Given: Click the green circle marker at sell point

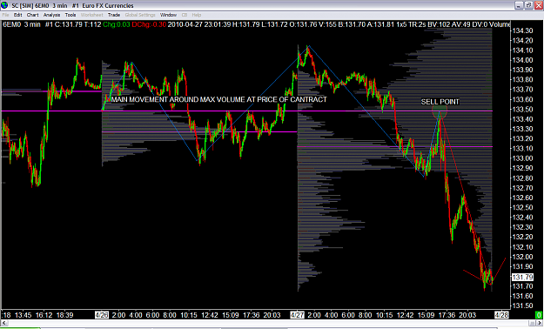Looking at the screenshot, I should tap(440, 111).
